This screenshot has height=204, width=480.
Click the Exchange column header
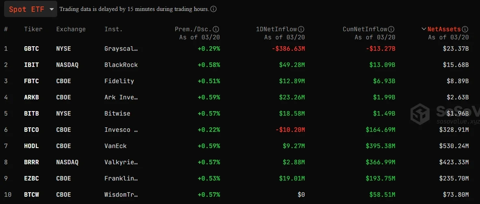71,29
